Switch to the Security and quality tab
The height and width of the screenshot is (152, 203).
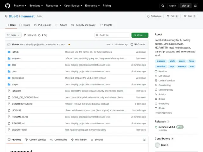coord(83,25)
